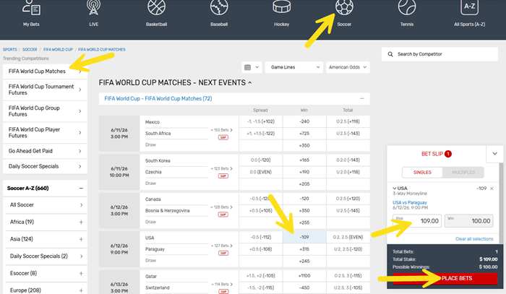The height and width of the screenshot is (294, 506).
Task: Expand the Asia (124) category
Action: [81, 239]
